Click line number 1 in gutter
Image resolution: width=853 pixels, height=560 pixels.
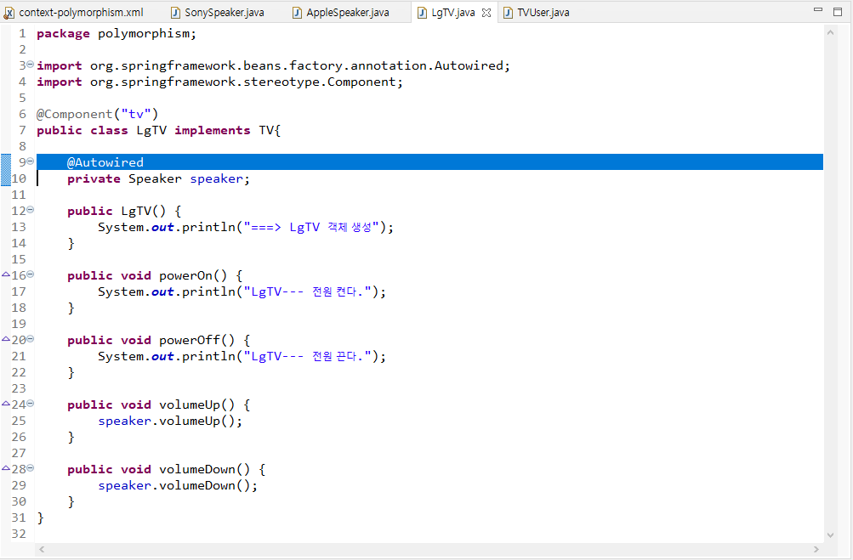pyautogui.click(x=22, y=34)
